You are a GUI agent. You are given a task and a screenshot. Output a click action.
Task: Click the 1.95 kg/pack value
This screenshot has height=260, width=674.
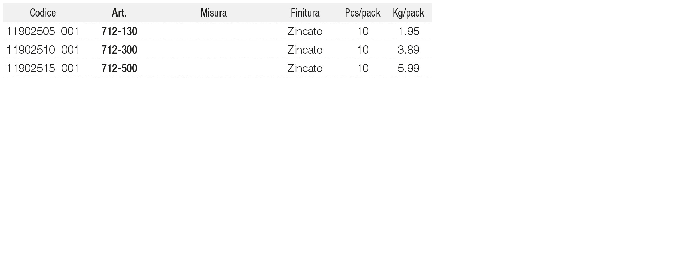pyautogui.click(x=408, y=31)
